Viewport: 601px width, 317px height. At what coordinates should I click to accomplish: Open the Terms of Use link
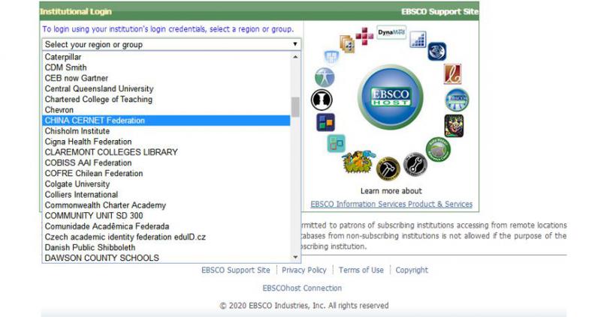(361, 270)
